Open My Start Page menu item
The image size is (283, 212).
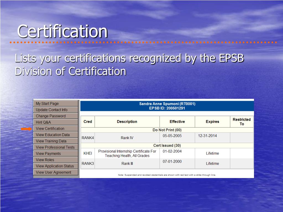click(56, 104)
